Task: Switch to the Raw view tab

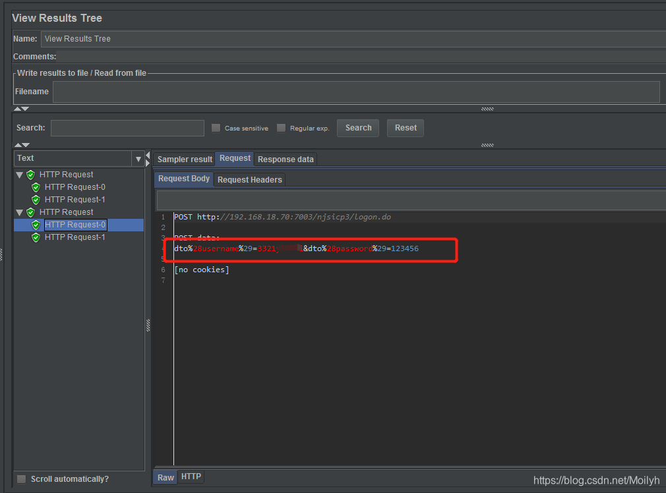Action: [166, 478]
